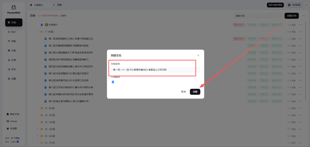Click 取消 to cancel document creation
310x147 pixels.
pyautogui.click(x=183, y=92)
